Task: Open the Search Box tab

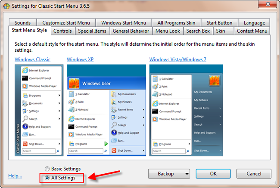Action: [198, 31]
